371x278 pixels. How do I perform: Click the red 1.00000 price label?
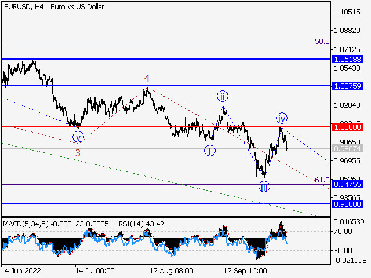coord(348,127)
